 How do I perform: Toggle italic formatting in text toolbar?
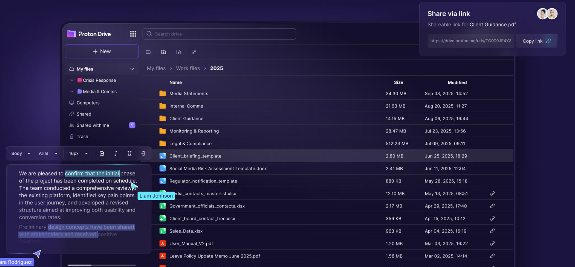tap(116, 153)
